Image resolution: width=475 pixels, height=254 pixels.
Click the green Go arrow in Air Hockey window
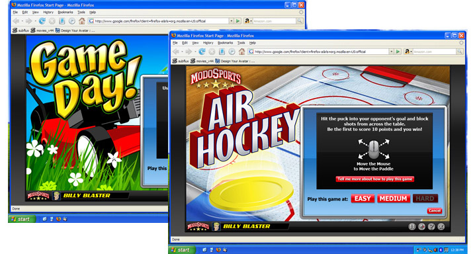pyautogui.click(x=398, y=52)
